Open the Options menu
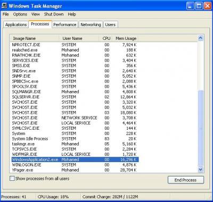Screen dimensions: 213x202 [20, 14]
